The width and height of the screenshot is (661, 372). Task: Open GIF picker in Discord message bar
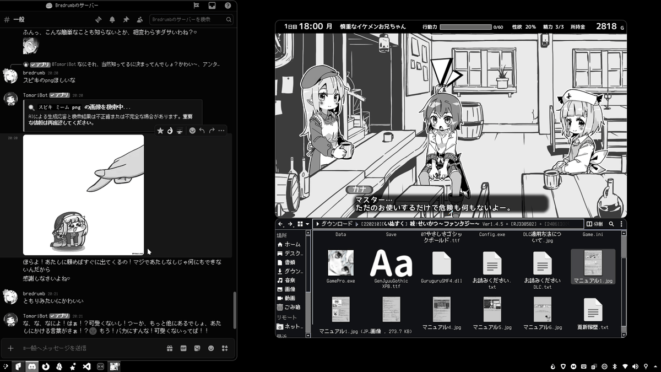[183, 348]
